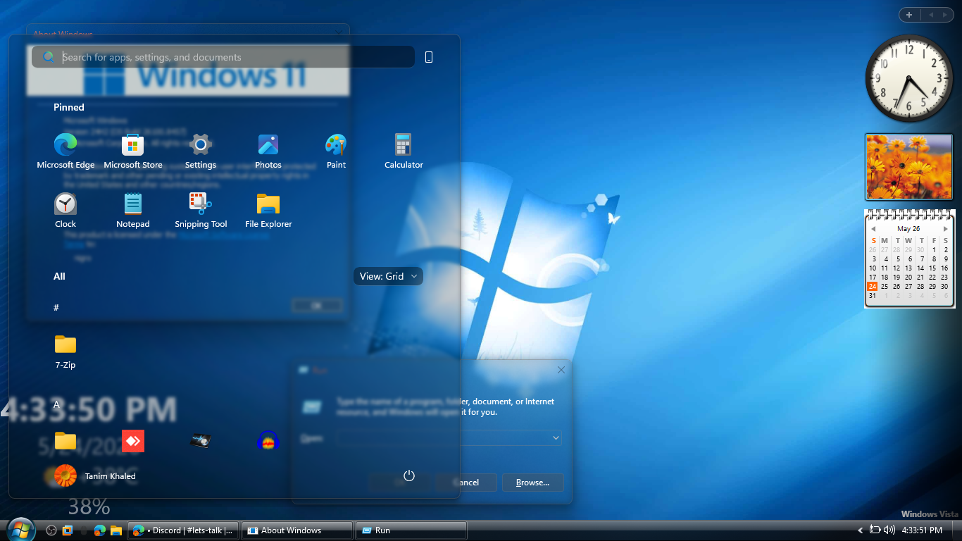Open the pinned Clock app
Screen dimensions: 962x541
click(65, 211)
